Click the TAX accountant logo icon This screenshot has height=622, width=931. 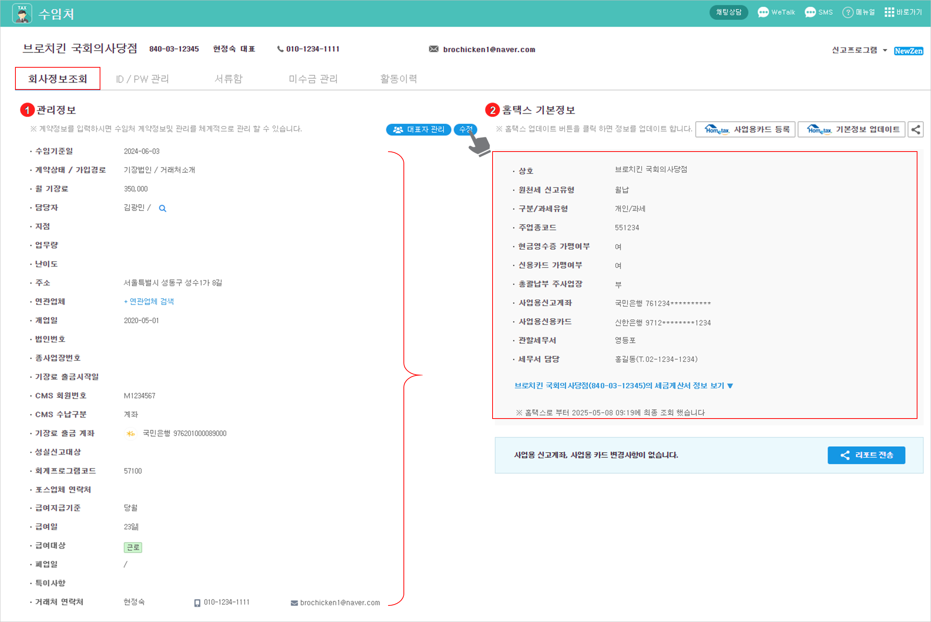click(x=22, y=14)
